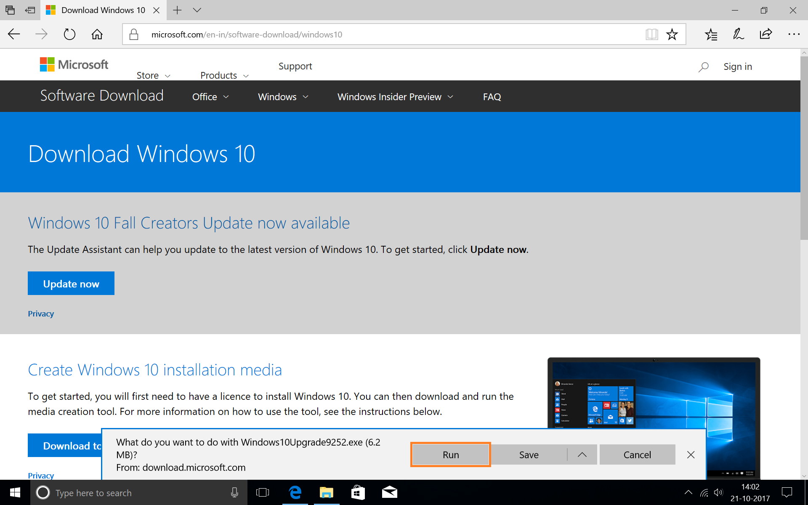Expand the Office dropdown
Image resolution: width=808 pixels, height=505 pixels.
coord(210,97)
